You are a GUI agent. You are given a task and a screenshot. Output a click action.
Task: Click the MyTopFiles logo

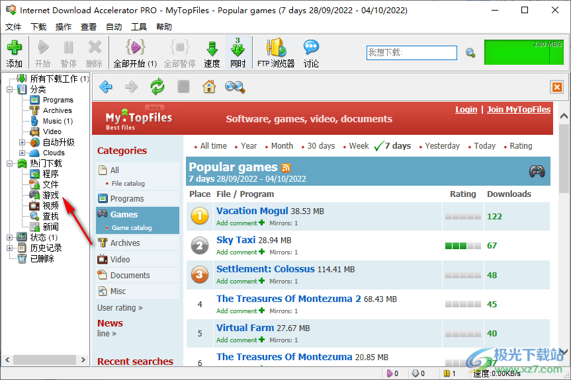point(138,118)
